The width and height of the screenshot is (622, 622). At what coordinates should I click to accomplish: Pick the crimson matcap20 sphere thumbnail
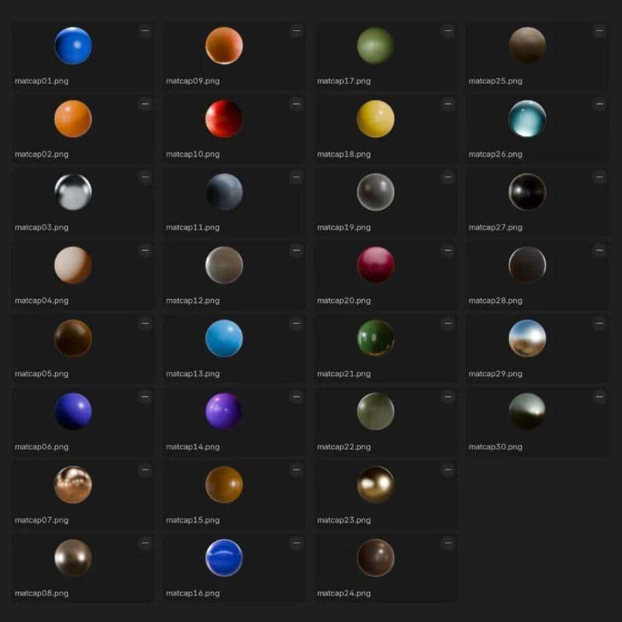pos(376,265)
